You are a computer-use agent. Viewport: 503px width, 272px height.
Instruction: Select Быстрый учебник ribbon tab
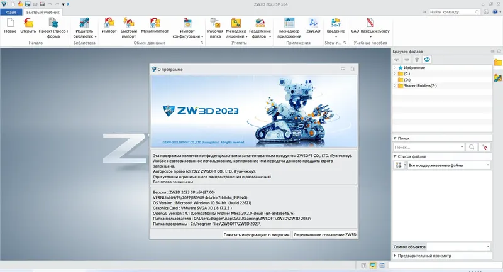pyautogui.click(x=43, y=12)
